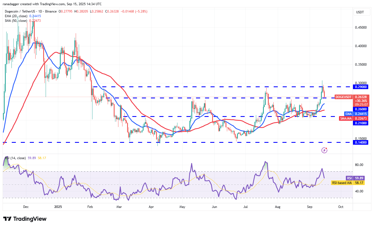This screenshot has width=374, height=227.
Task: Click the Sep label on the time axis
Action: pos(309,207)
